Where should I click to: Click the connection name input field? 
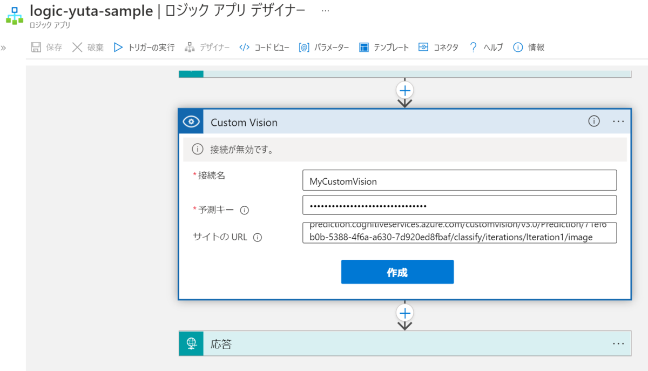[x=460, y=180]
